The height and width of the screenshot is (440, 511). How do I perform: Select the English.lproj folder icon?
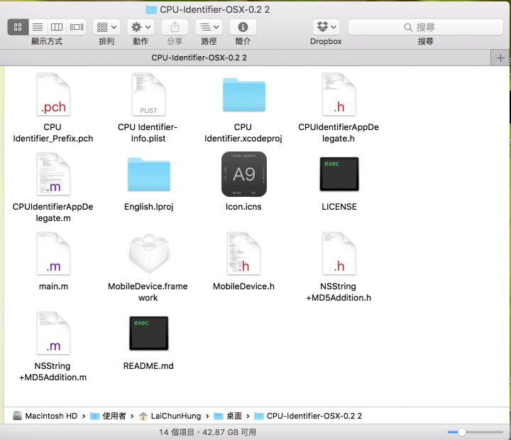(x=149, y=174)
